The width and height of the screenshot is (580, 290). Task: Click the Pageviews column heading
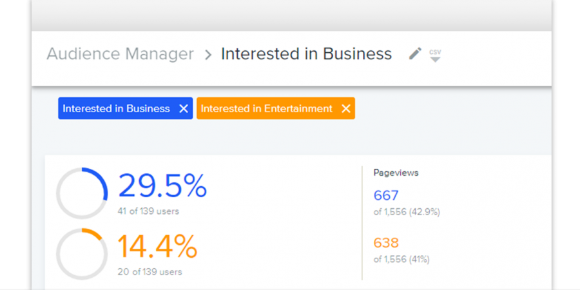tap(396, 173)
